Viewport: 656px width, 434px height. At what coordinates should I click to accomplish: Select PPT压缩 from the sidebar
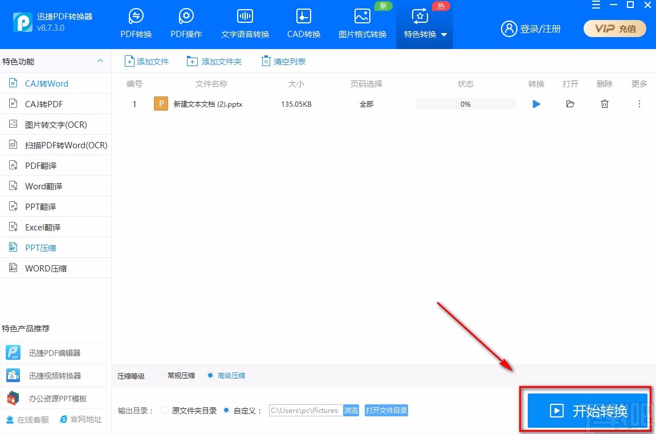tap(40, 247)
